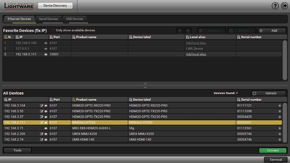Sort favorites by Device label header
Viewport: 290px width, 163px height.
coord(156,37)
